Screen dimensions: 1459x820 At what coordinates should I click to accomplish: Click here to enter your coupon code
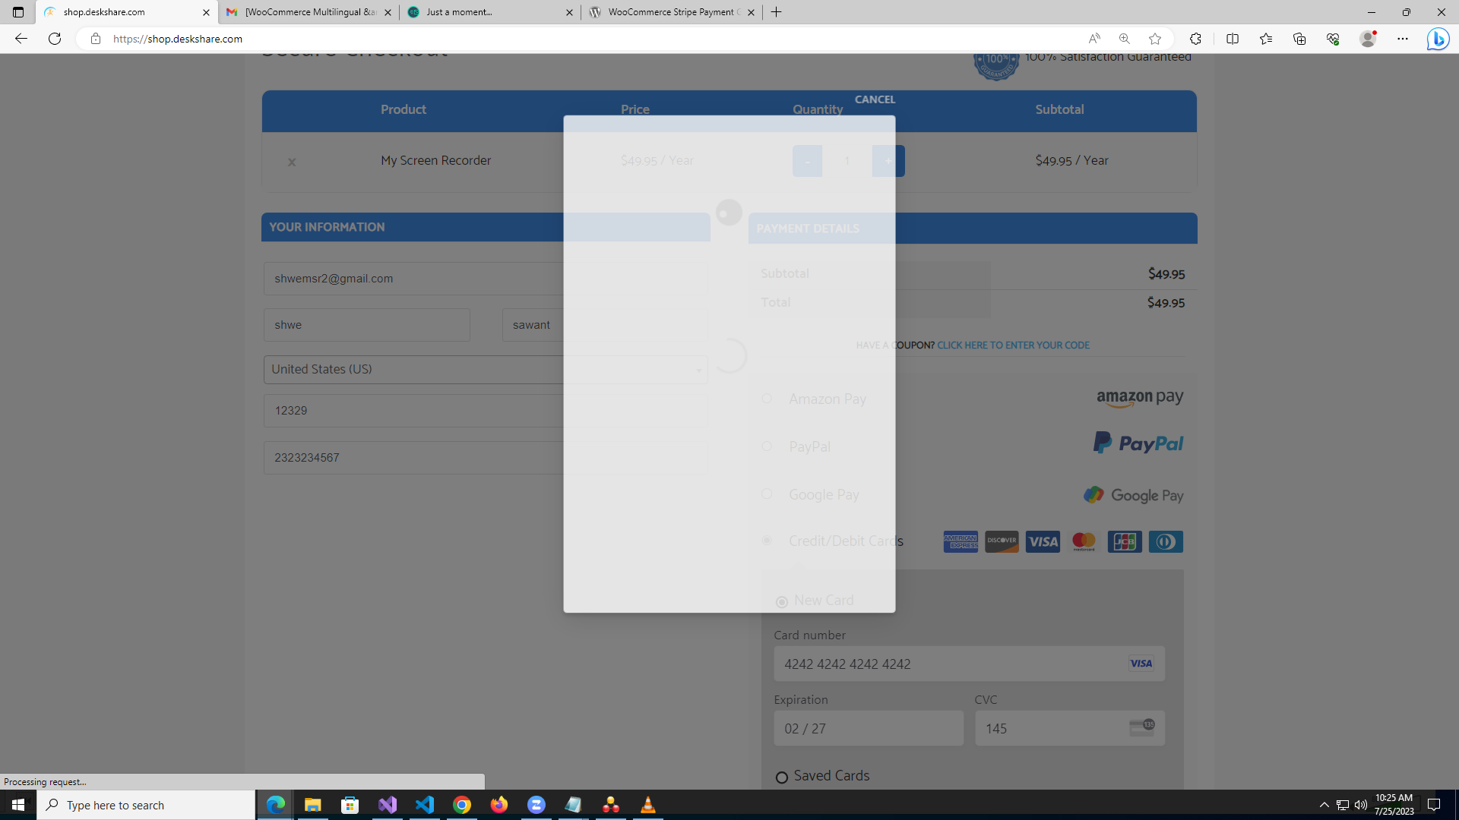pyautogui.click(x=1013, y=345)
